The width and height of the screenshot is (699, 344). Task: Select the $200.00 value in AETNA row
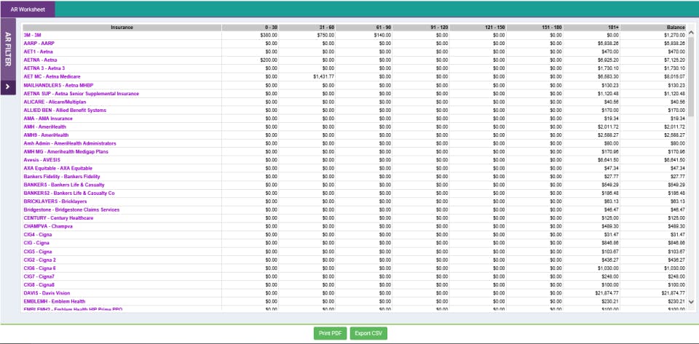point(269,60)
